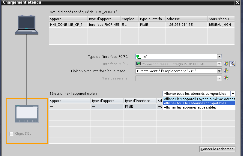Click the green PN/IE network icon in interface type field
This screenshot has width=251, height=167.
coord(138,57)
